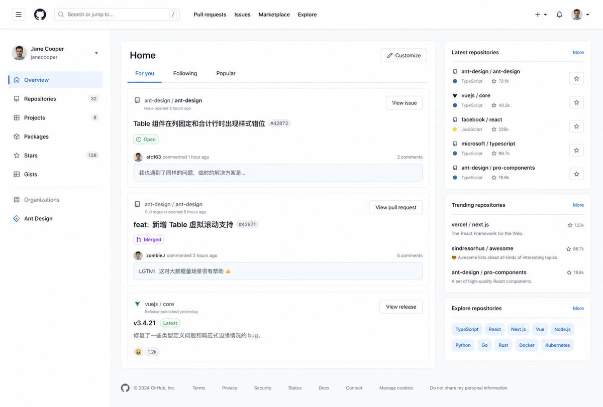Open the hamburger menu button
The height and width of the screenshot is (407, 603).
pos(19,15)
